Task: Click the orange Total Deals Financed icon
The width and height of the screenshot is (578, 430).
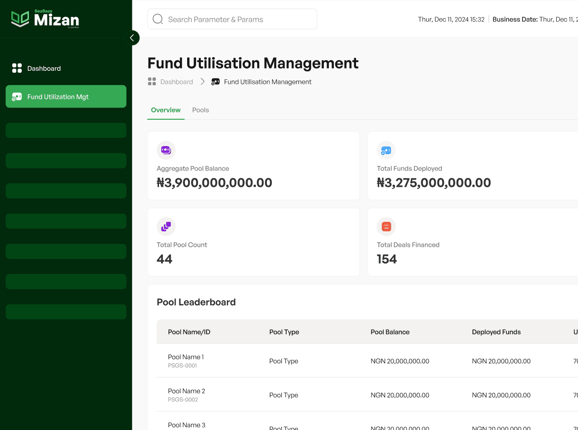Action: click(386, 226)
